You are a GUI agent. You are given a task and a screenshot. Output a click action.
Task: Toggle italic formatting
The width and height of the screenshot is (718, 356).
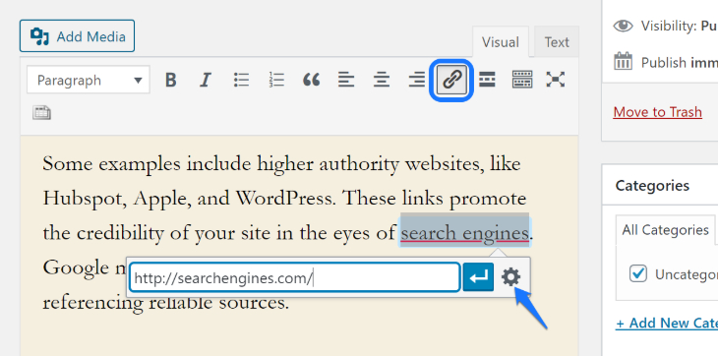206,80
